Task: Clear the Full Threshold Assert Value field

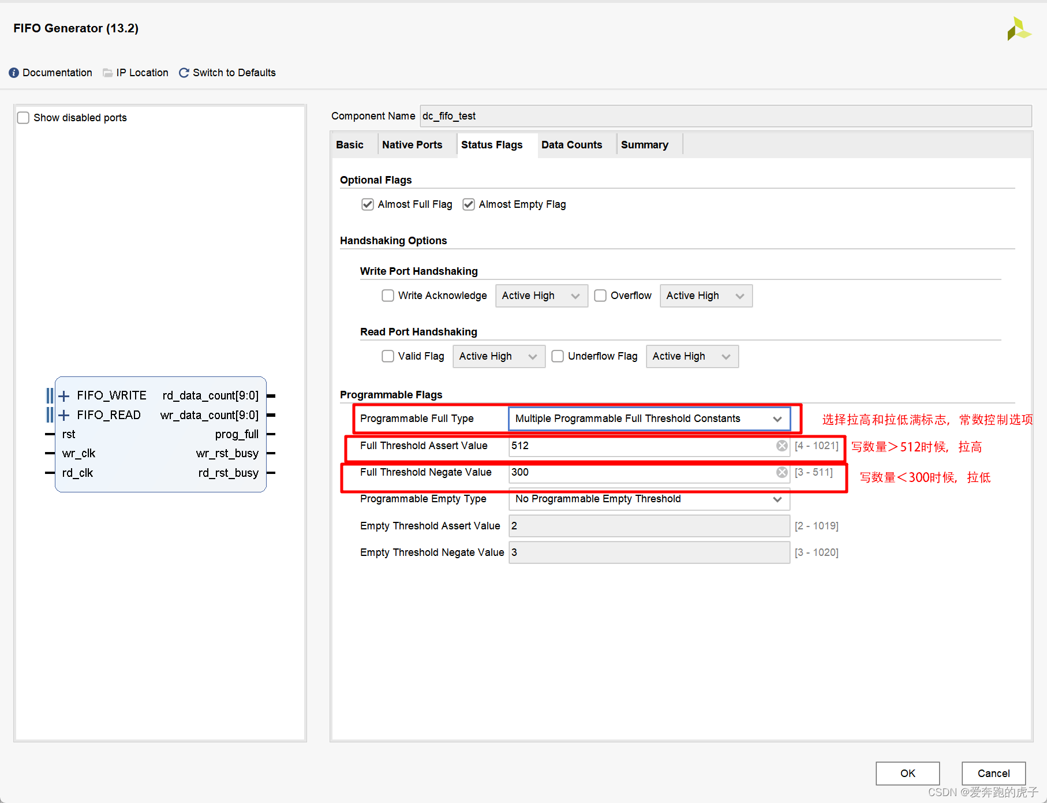Action: click(x=781, y=446)
